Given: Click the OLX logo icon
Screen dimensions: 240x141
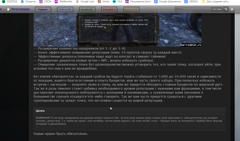Looking at the screenshot, I should click(114, 2).
